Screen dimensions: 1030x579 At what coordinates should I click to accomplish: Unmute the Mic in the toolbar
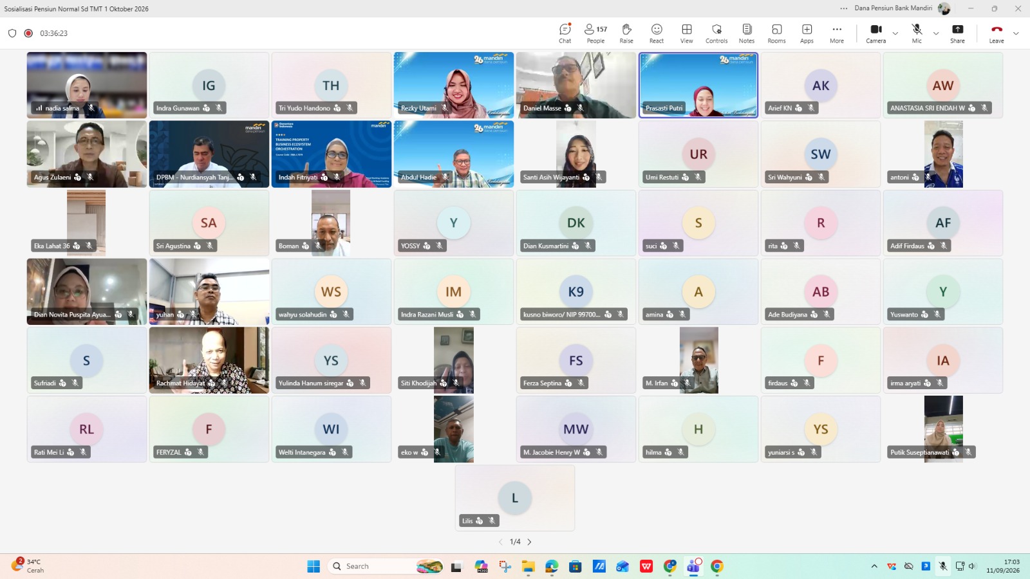[917, 33]
